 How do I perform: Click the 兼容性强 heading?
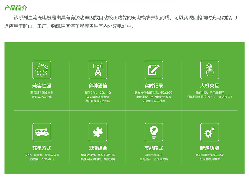[42, 86]
